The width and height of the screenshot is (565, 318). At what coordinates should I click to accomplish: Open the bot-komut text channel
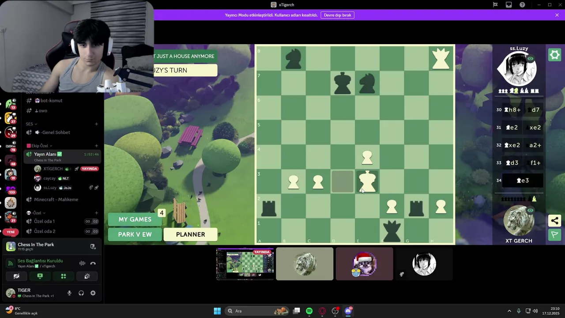coord(62,101)
